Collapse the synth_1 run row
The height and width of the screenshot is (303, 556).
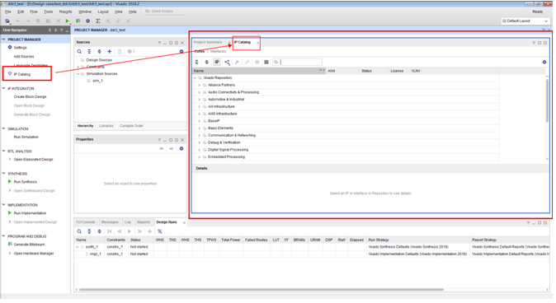coord(78,247)
